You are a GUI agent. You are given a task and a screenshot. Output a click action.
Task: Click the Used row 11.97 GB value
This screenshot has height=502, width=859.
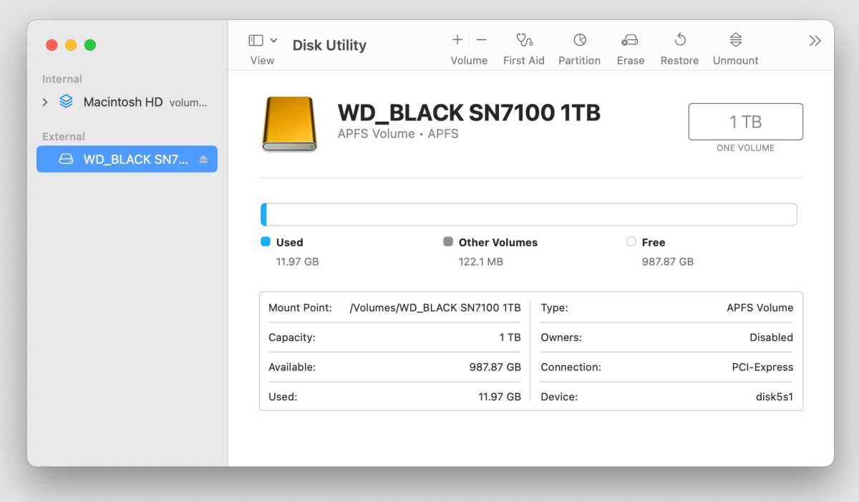pos(499,397)
